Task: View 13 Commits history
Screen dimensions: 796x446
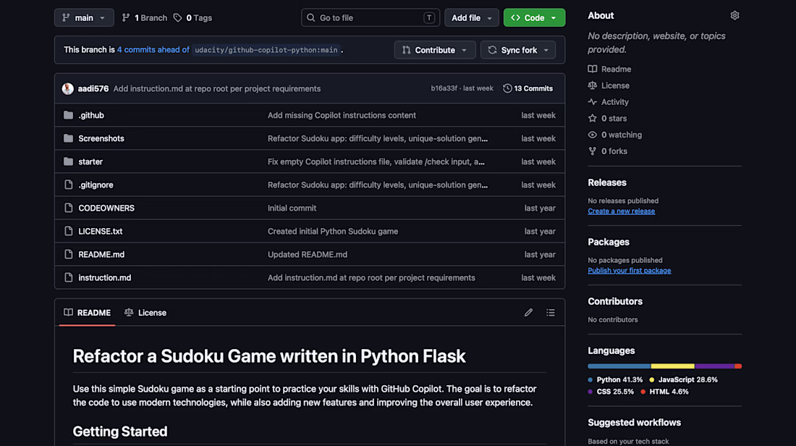Action: [528, 88]
